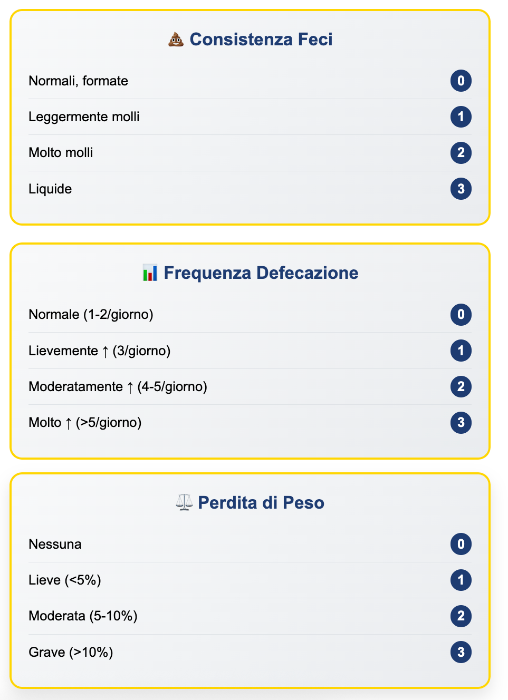Select score 2 badge for Moderatamente ↑ (4-5/giorno)
Image resolution: width=508 pixels, height=700 pixels.
(x=461, y=386)
